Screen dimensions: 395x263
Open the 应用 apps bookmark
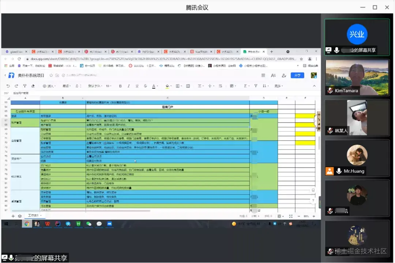click(x=10, y=66)
